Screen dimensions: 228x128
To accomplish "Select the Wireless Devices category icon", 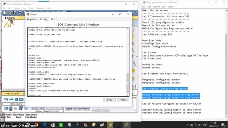I will 21,100.
